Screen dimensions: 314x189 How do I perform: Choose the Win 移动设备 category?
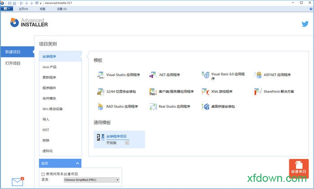(x=60, y=109)
